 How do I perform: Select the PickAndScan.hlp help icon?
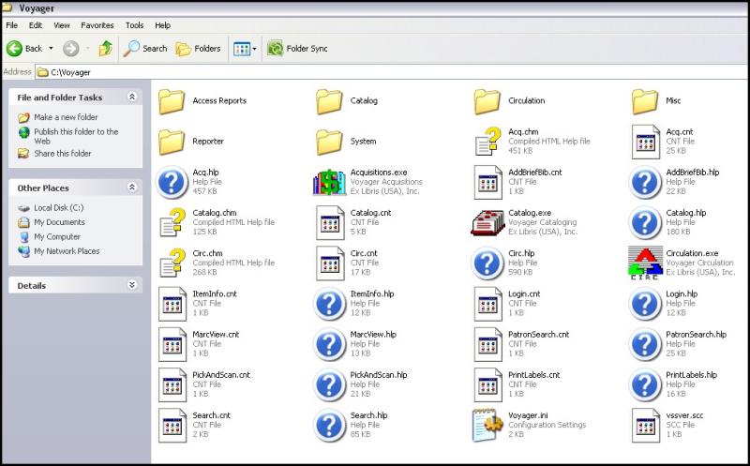click(x=330, y=384)
